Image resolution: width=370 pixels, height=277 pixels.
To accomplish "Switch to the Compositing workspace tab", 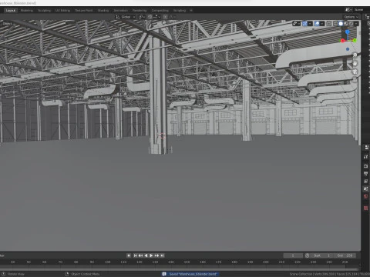I will [x=160, y=11].
